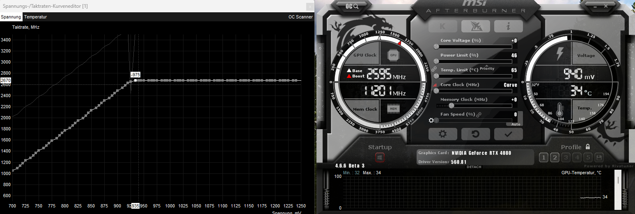Click the thermometer icon in the temperature gauge

click(x=560, y=109)
